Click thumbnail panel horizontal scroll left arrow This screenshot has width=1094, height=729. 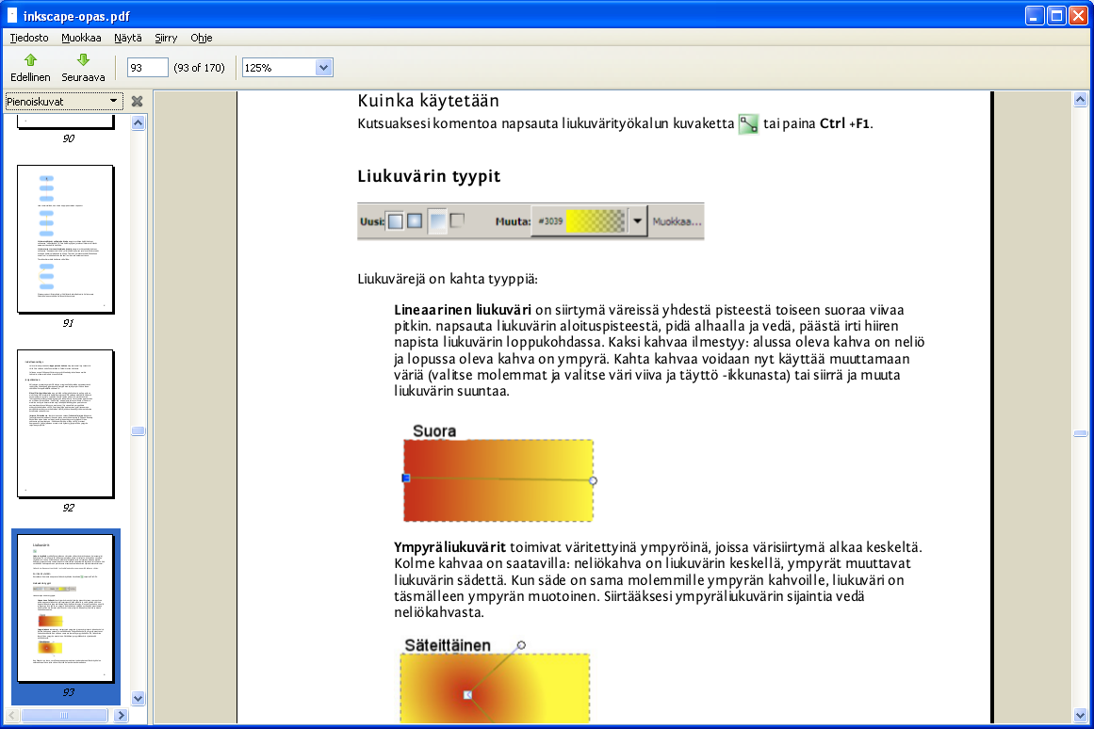coord(12,715)
